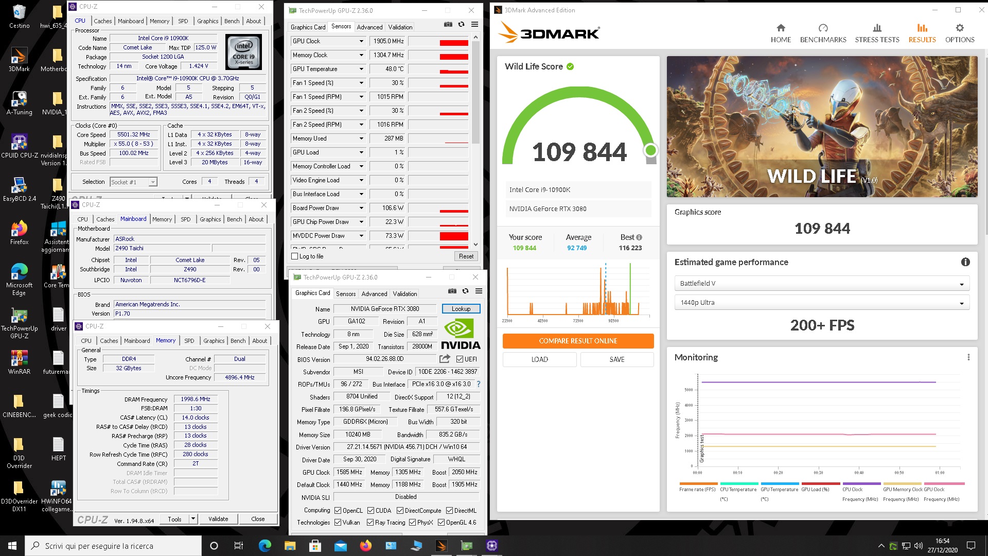Open the Socket #1 selection dropdown

pyautogui.click(x=133, y=182)
